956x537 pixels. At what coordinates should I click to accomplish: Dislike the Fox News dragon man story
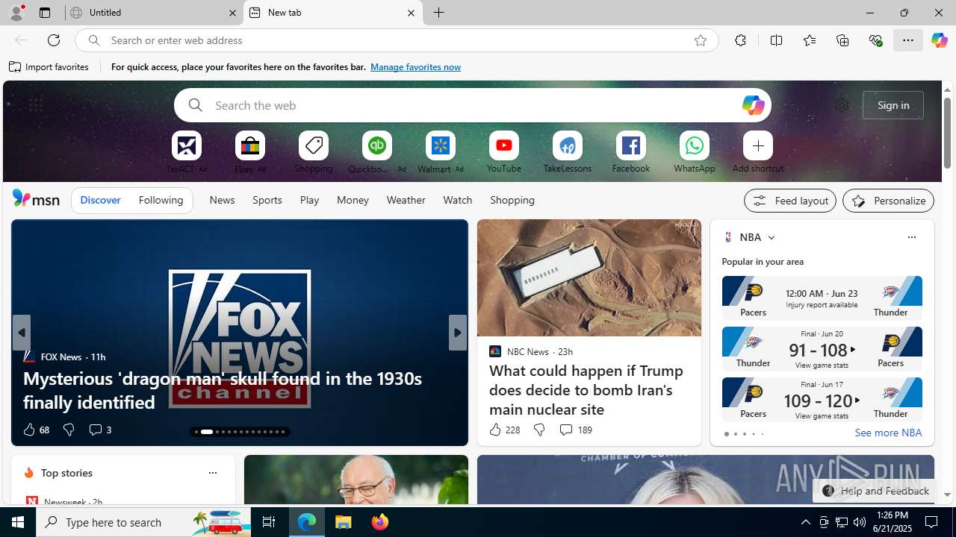pos(69,430)
